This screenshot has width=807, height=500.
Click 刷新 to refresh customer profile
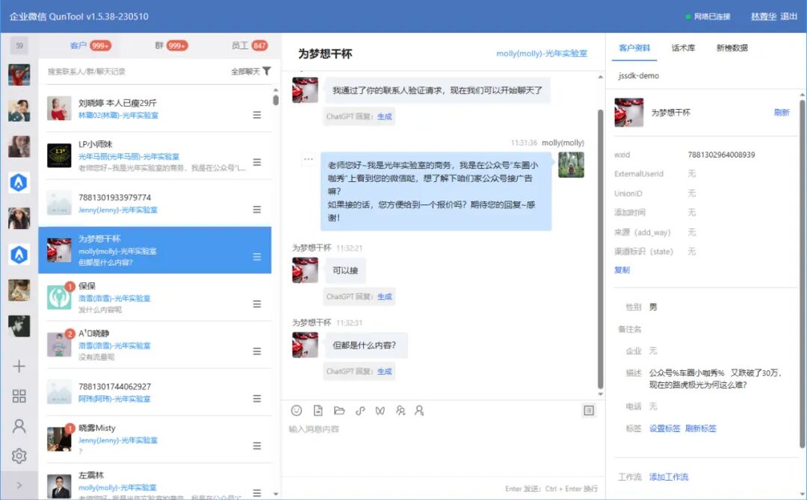782,113
